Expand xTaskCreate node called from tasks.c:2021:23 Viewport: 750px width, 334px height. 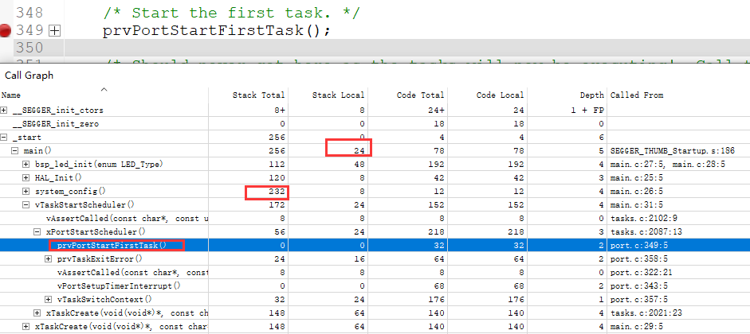click(x=37, y=313)
